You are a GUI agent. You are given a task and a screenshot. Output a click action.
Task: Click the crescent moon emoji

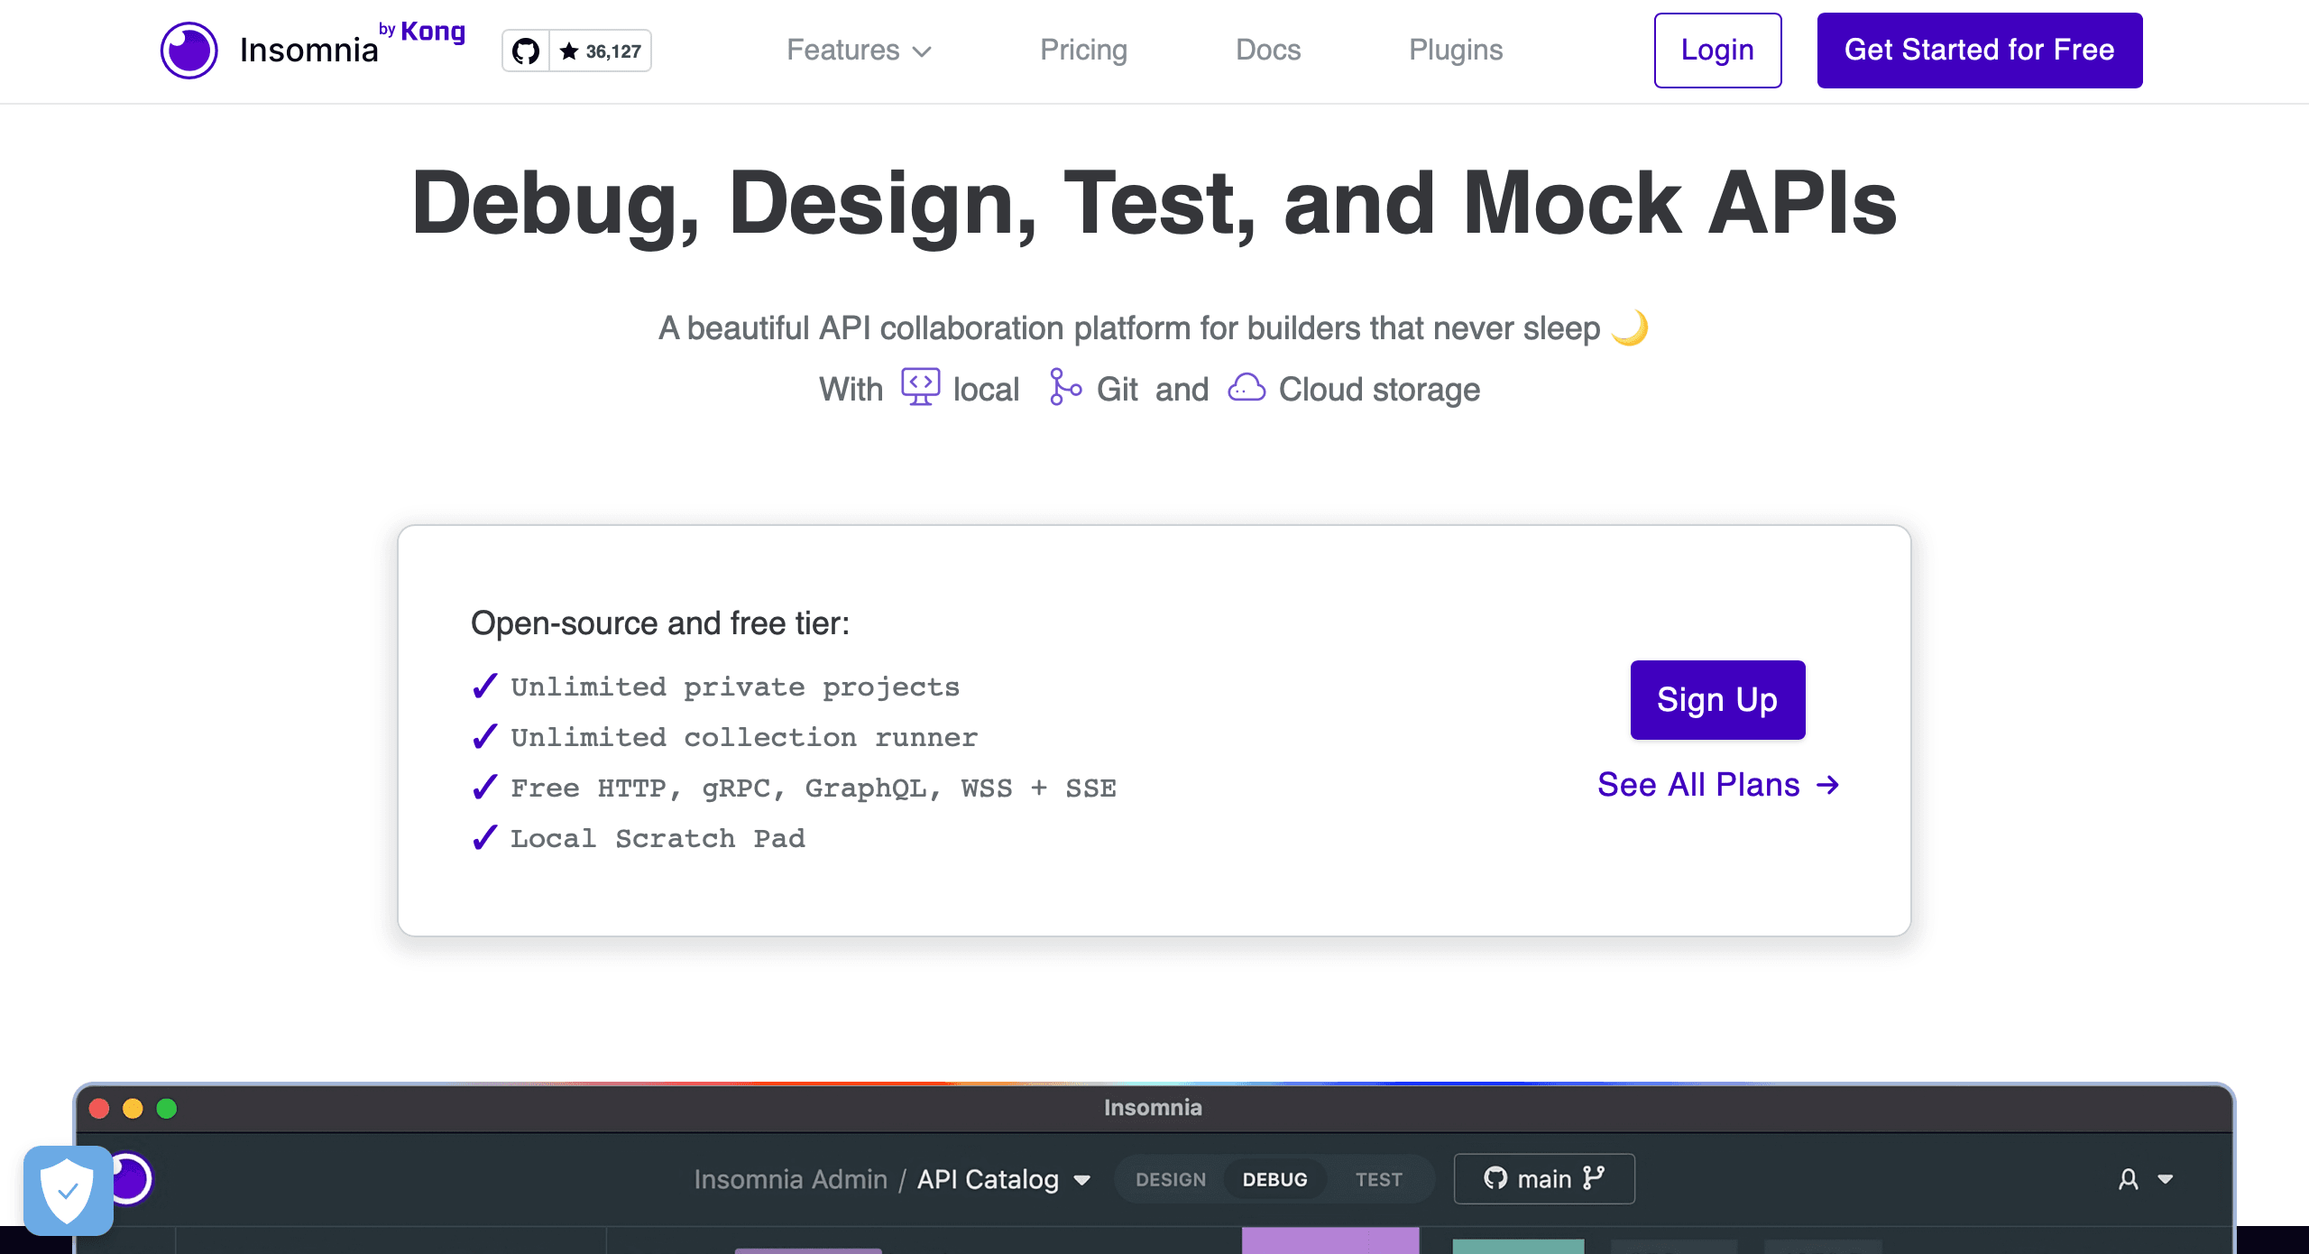[x=1630, y=327]
